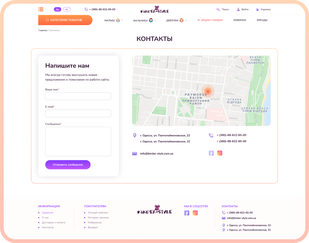Image resolution: width=309 pixels, height=243 pixels.
Task: Click the Instagram icon in contact block
Action: pyautogui.click(x=220, y=153)
